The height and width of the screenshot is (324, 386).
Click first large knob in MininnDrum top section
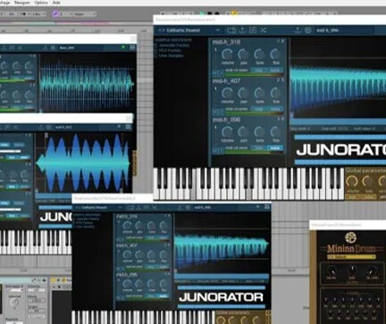(331, 270)
